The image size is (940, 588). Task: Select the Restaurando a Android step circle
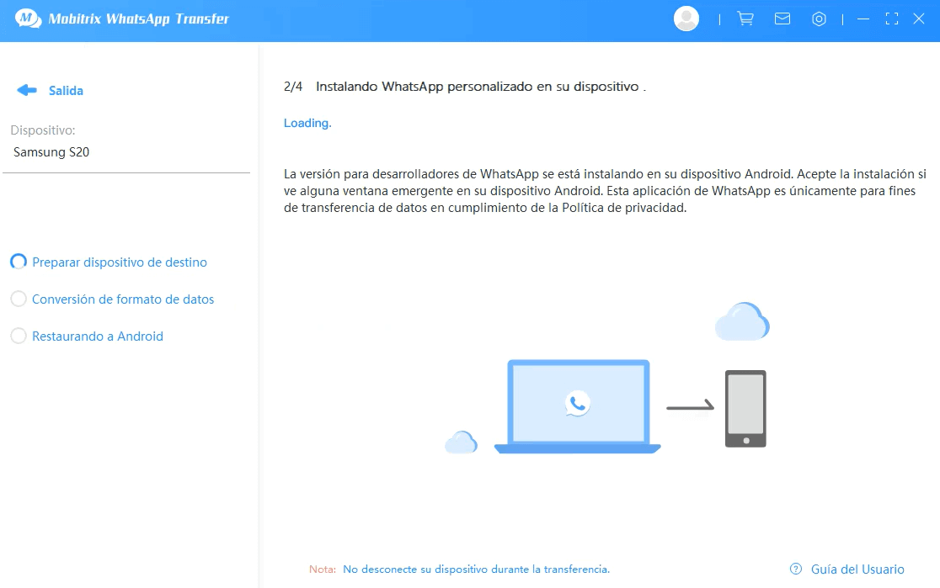[19, 336]
